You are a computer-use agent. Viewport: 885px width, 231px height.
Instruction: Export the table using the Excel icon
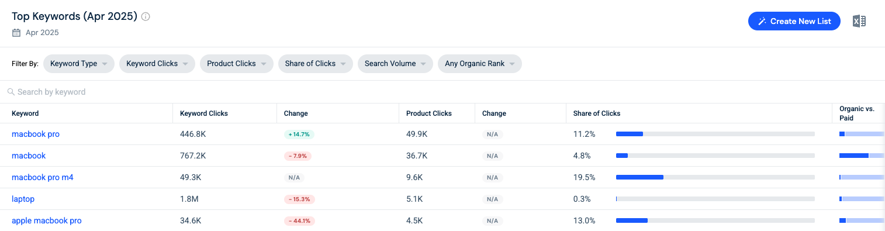[x=859, y=21]
